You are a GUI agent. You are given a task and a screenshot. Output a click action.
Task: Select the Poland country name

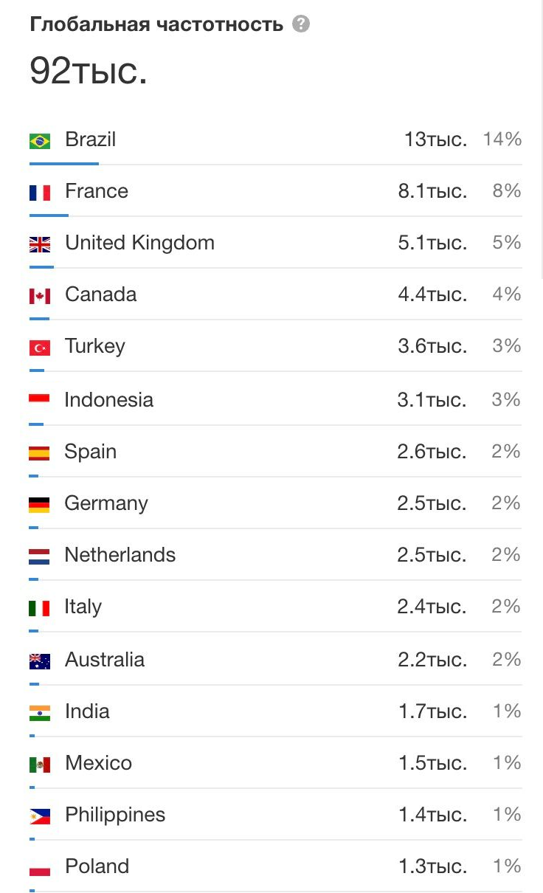click(97, 866)
